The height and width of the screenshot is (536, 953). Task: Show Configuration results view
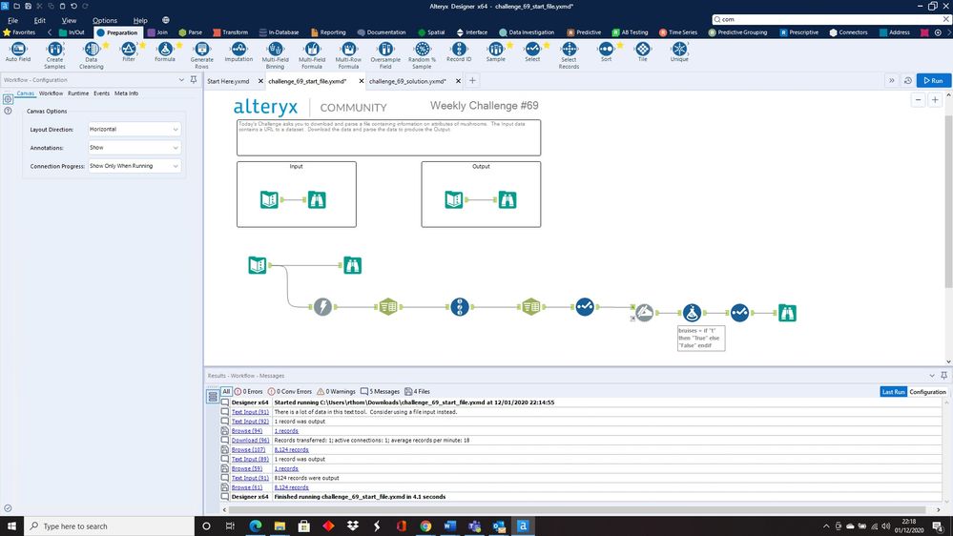coord(927,392)
